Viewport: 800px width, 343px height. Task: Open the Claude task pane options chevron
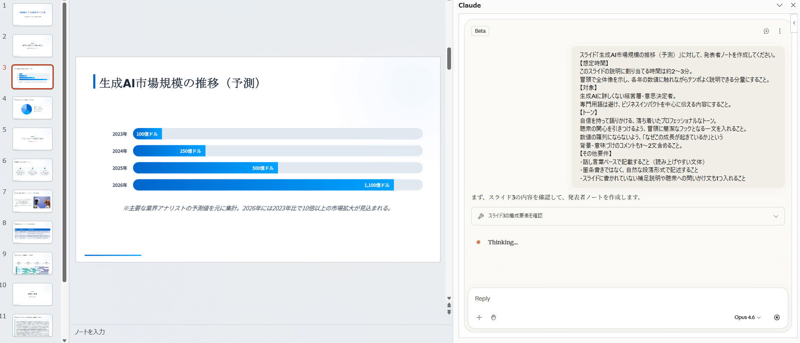779,5
